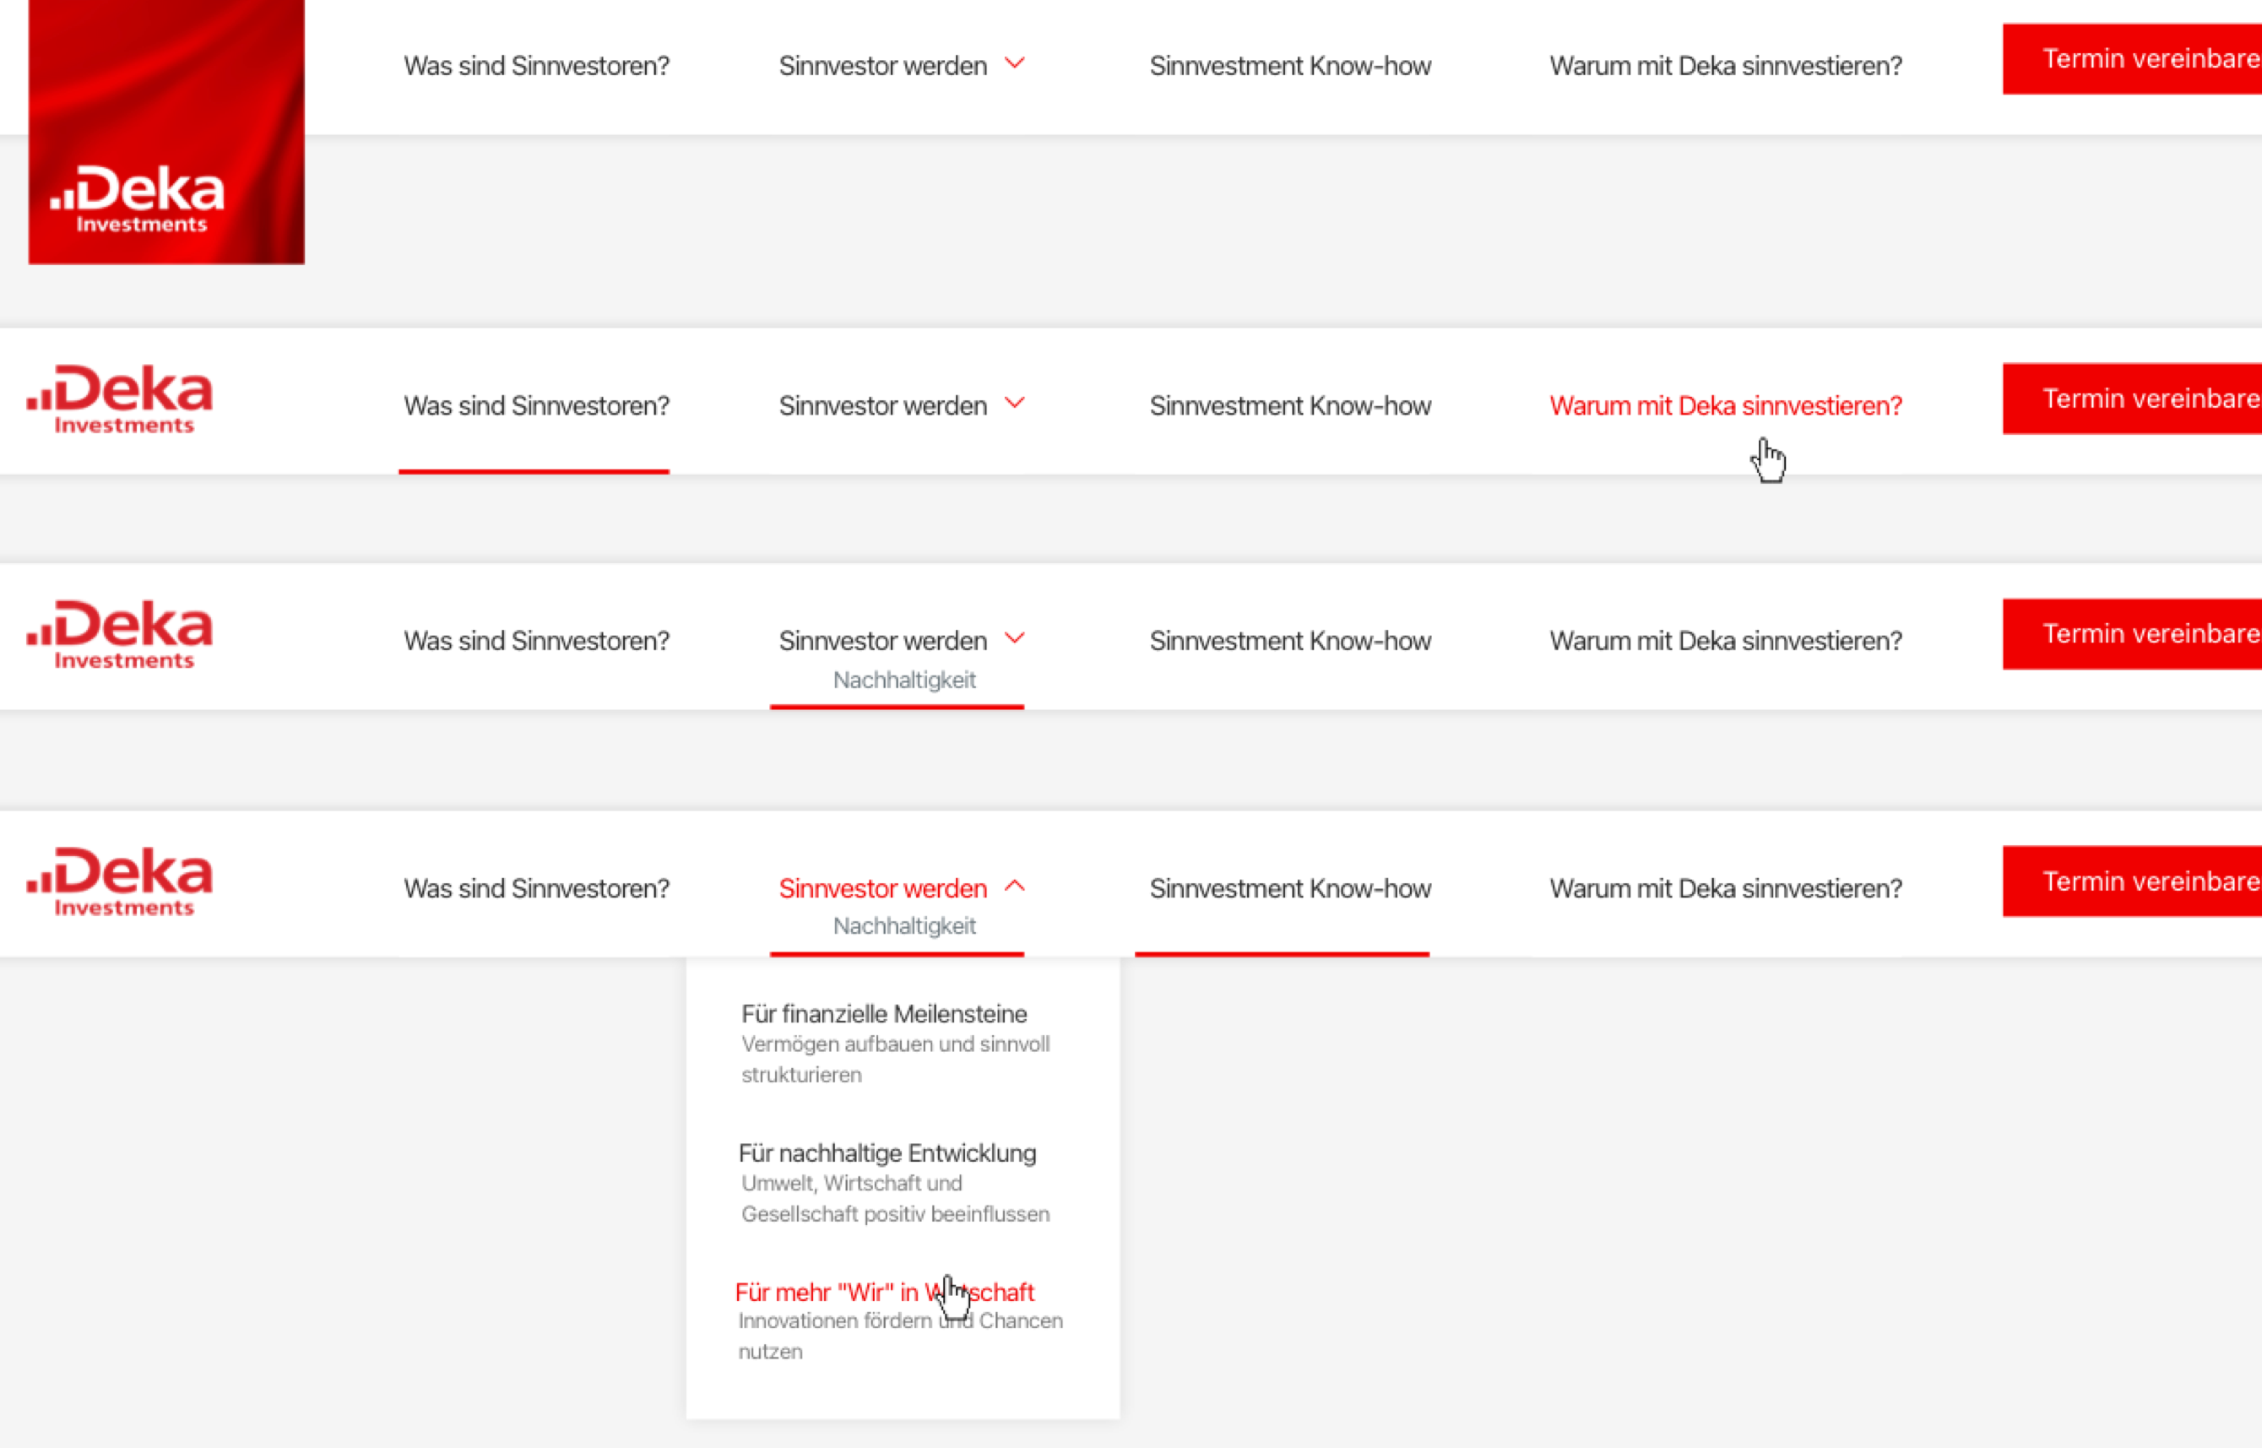Select the red Für mehr "Wir" in Wirtschaft entry
The width and height of the screenshot is (2262, 1448).
coord(884,1293)
